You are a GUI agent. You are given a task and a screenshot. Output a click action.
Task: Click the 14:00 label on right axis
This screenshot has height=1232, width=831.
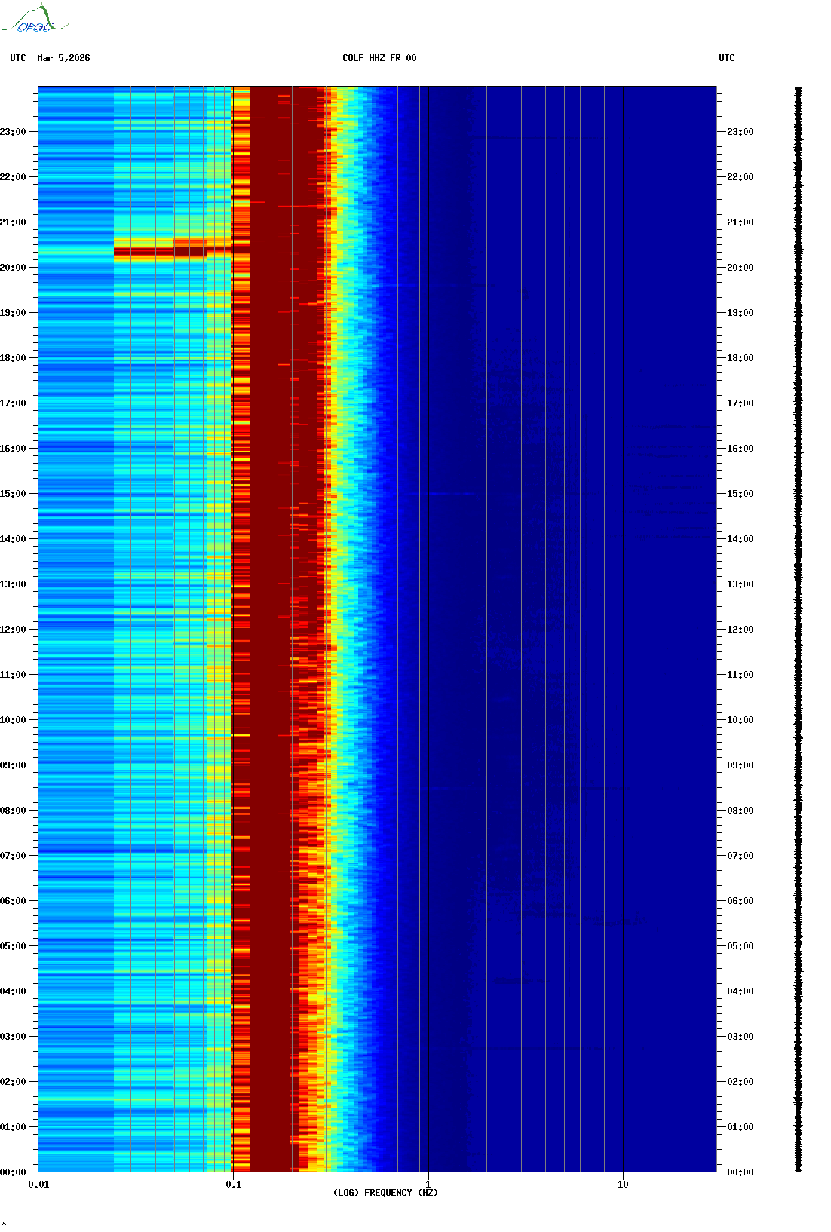[741, 539]
